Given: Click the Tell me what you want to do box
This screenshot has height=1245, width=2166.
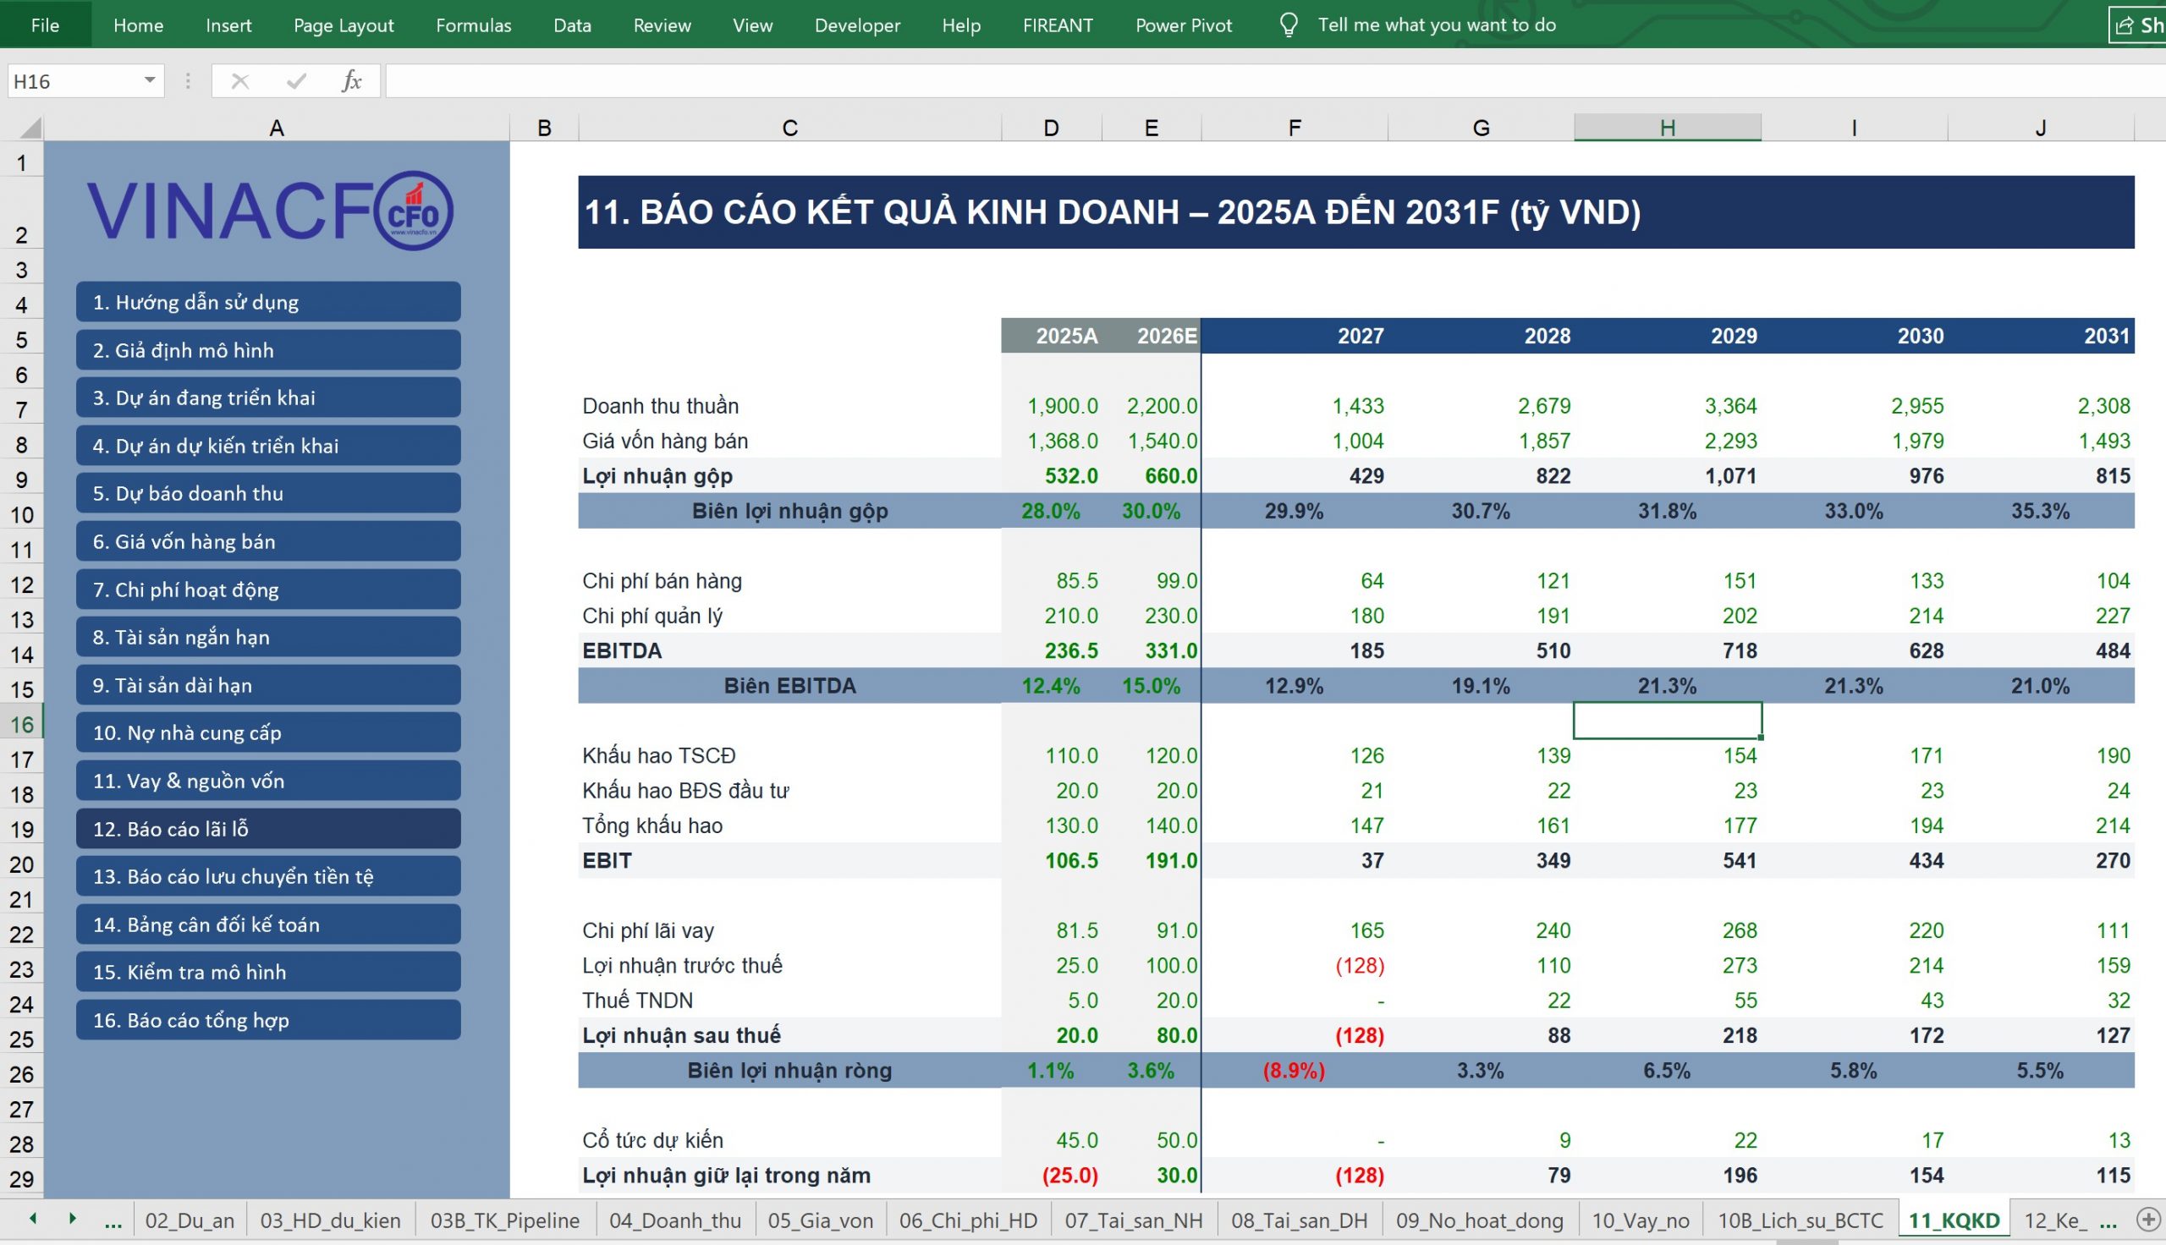Looking at the screenshot, I should 1437,25.
